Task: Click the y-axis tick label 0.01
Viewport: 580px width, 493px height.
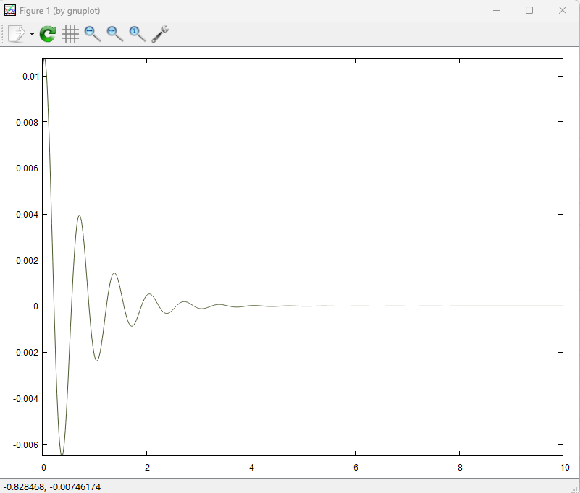Action: click(28, 77)
